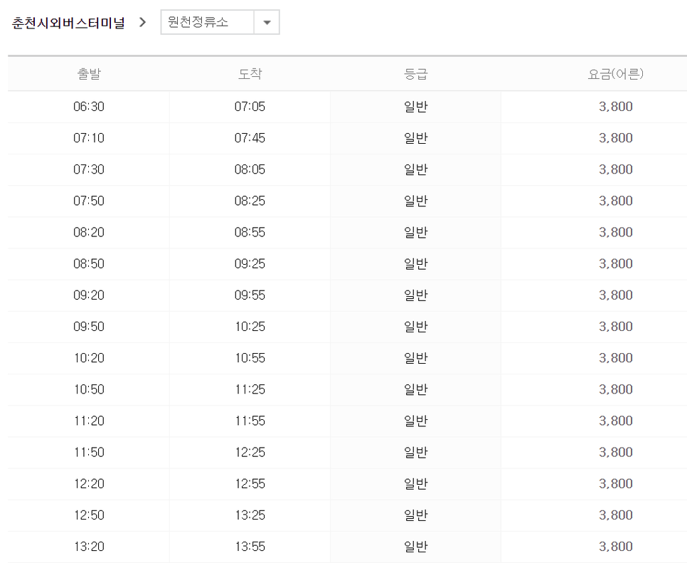The height and width of the screenshot is (563, 687).
Task: Select the 08:50 departure time
Action: [x=89, y=263]
